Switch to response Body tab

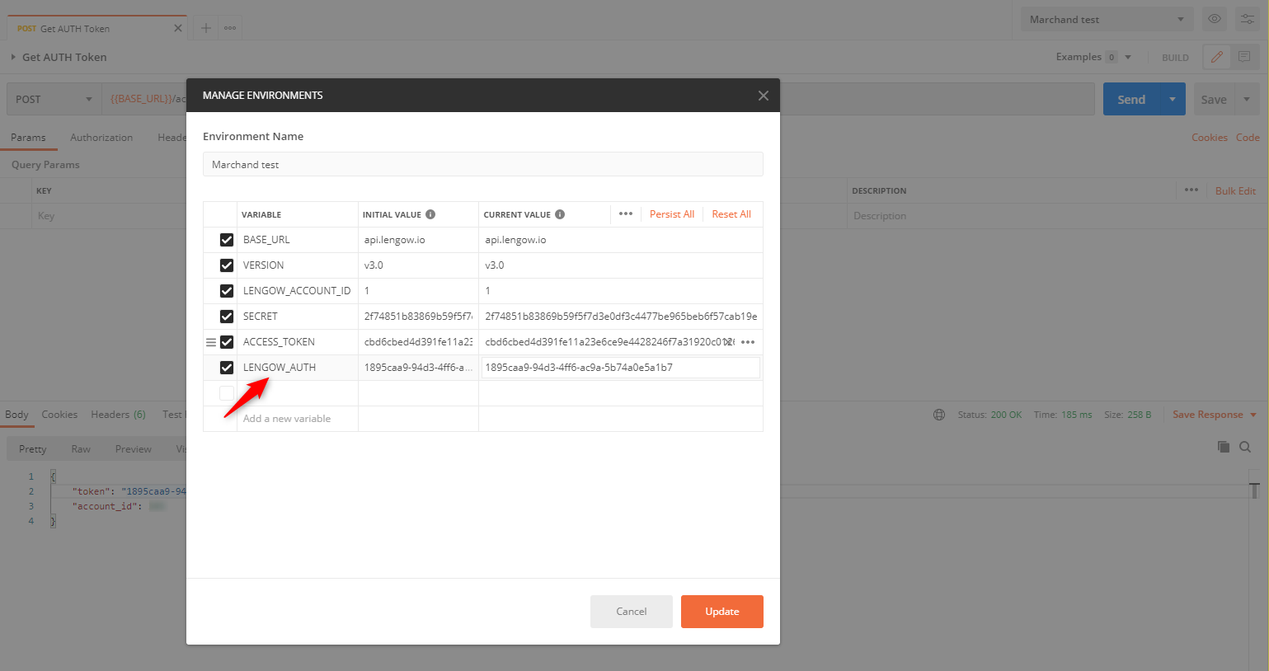tap(16, 415)
